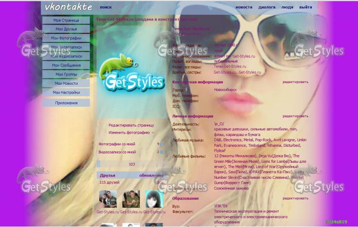The height and width of the screenshot is (227, 358).
Task: Click Disturbed in favourite music
Action: 292,145
